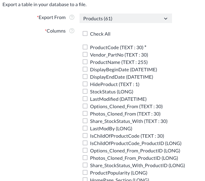Viewport: 205px width, 181px height.
Task: Check the LastModBy column checkbox
Action: pos(85,128)
